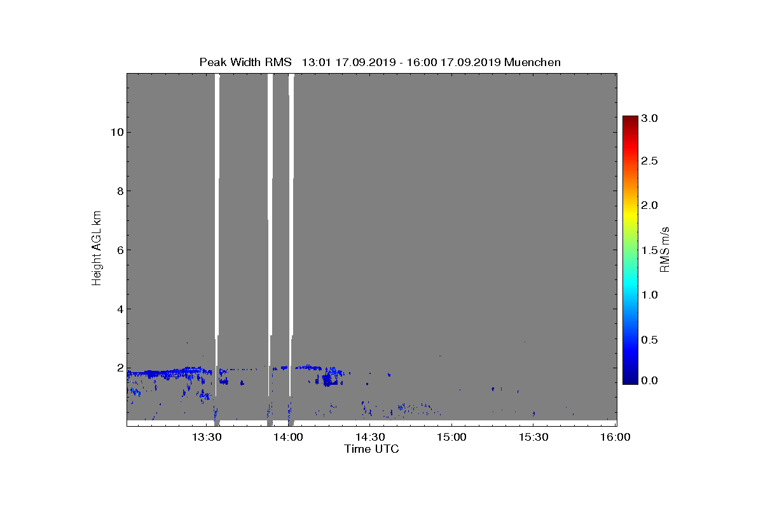Click the 13:30 time tick label
Viewport: 763px width, 508px height.
pyautogui.click(x=208, y=437)
